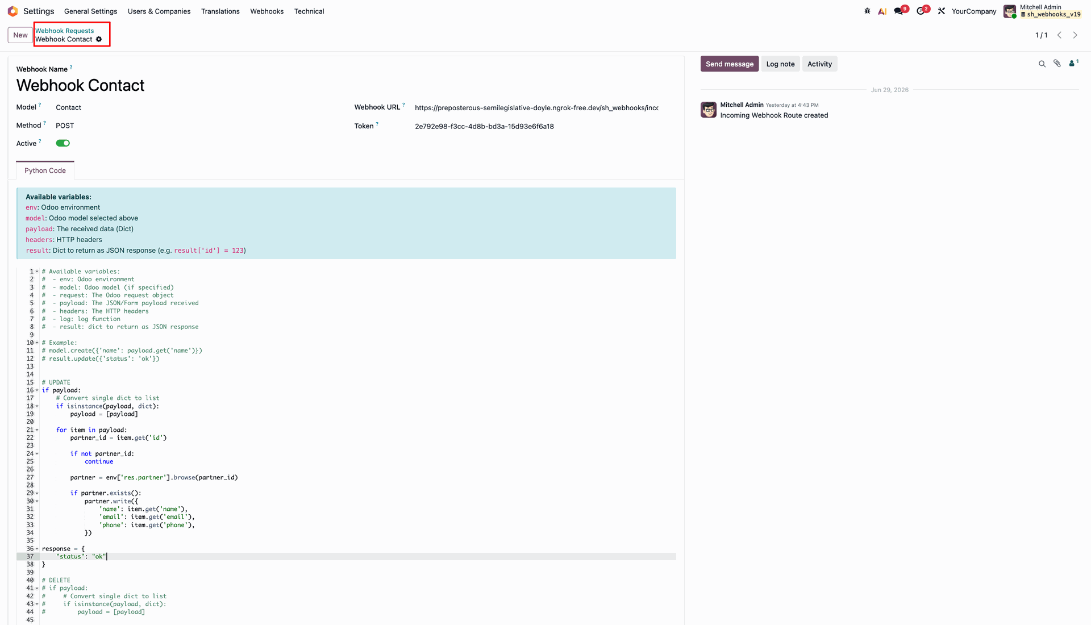Select the Python Code tab
The height and width of the screenshot is (625, 1091).
pos(45,170)
